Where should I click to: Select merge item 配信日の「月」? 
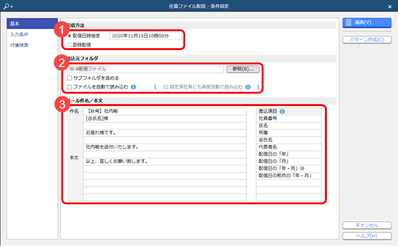click(x=288, y=161)
